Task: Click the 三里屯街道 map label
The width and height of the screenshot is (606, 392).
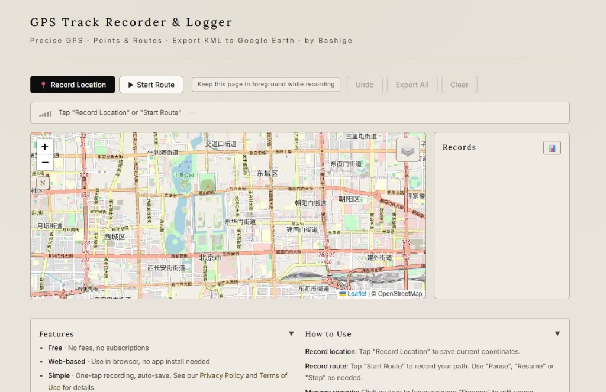Action: (362, 137)
